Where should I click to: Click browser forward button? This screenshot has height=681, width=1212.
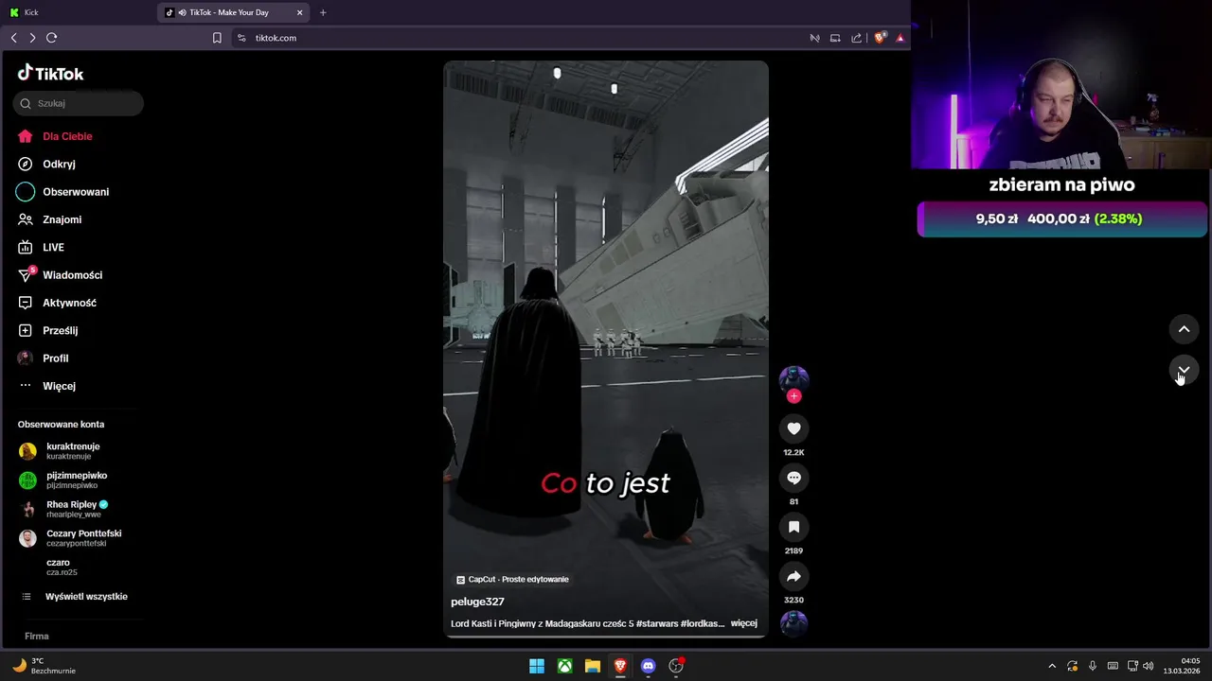(32, 38)
